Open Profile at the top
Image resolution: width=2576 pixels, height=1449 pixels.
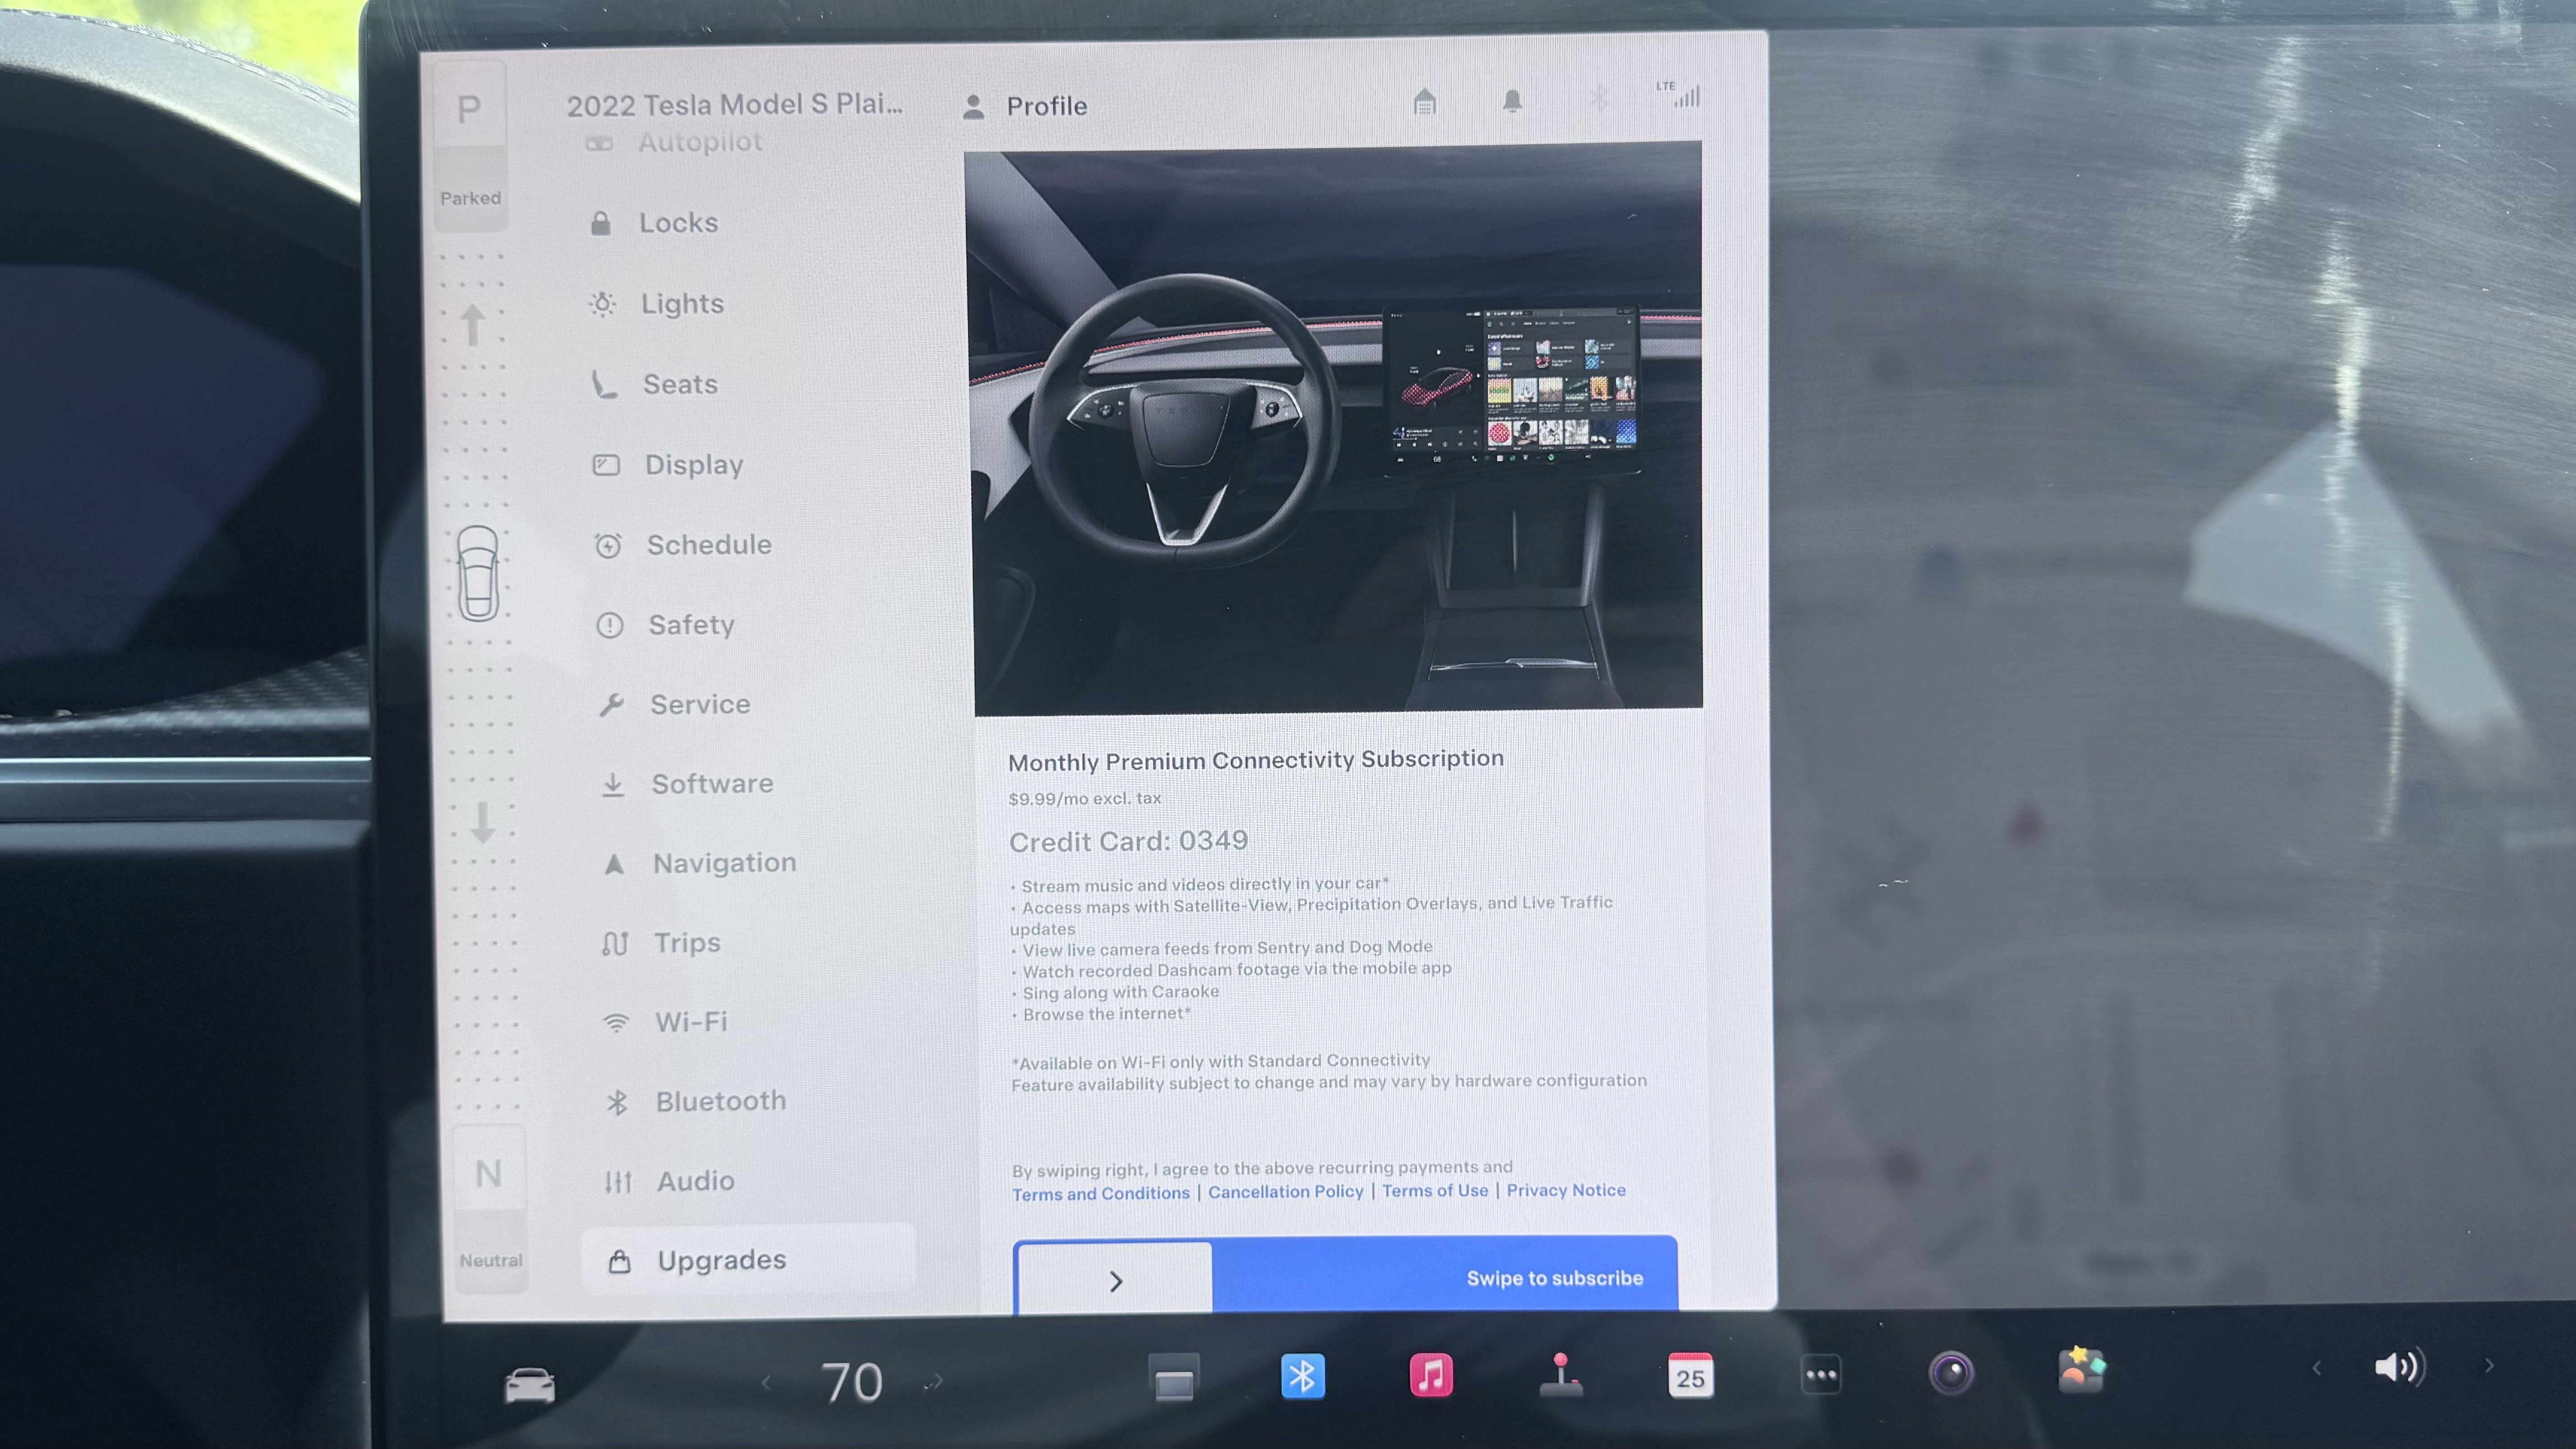pos(1047,105)
